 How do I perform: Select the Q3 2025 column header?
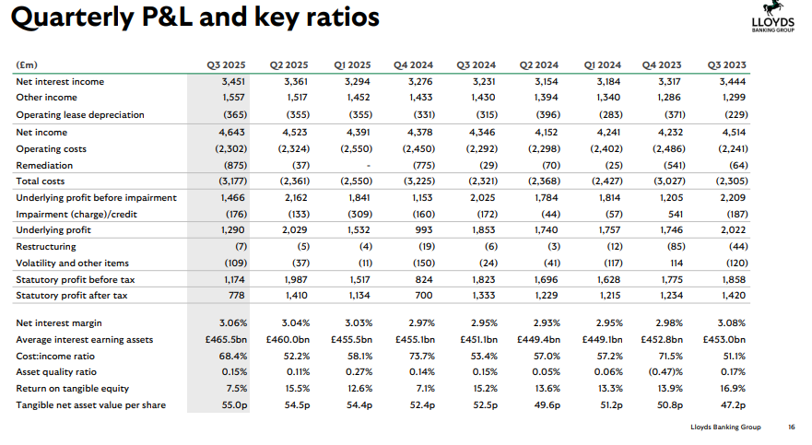click(226, 64)
